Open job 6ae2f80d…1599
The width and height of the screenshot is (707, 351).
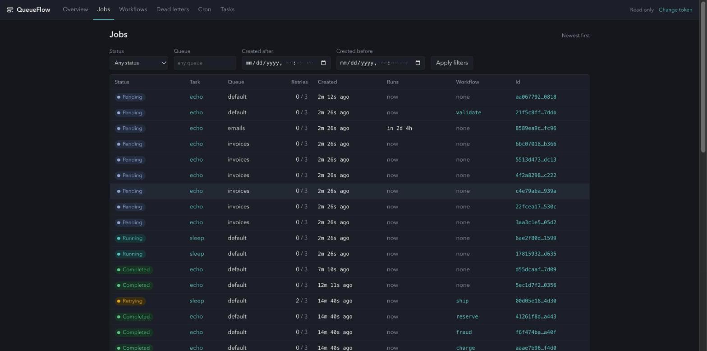pos(536,238)
